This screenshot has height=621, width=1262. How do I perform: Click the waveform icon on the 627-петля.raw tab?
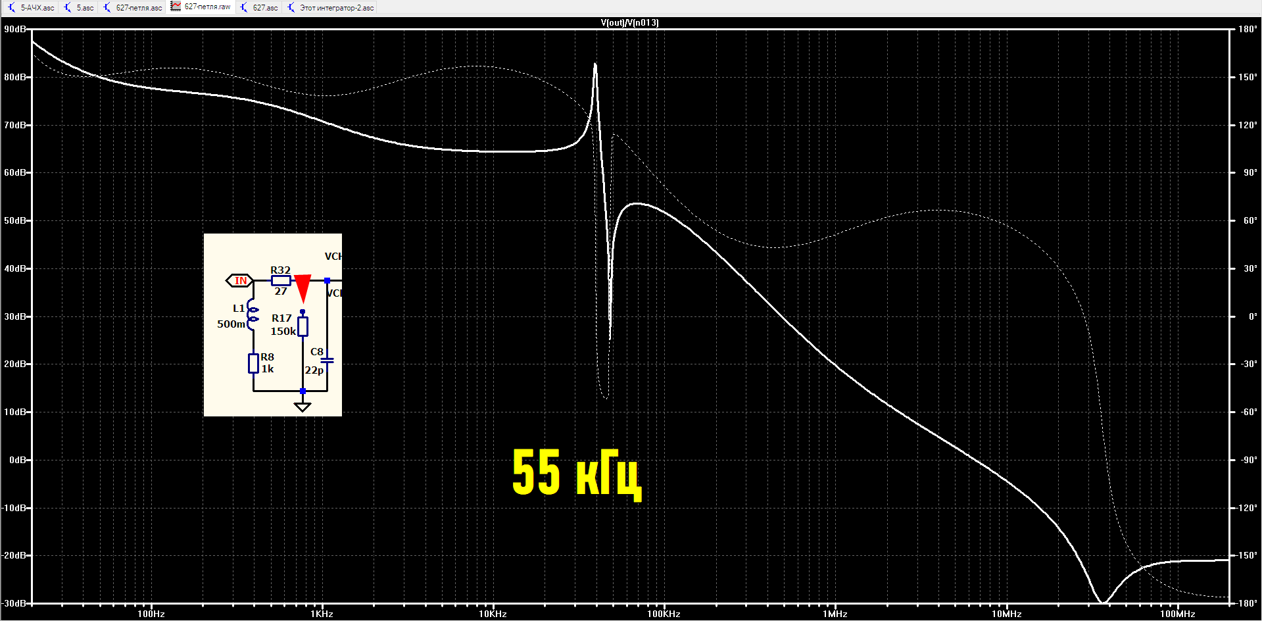[x=176, y=6]
